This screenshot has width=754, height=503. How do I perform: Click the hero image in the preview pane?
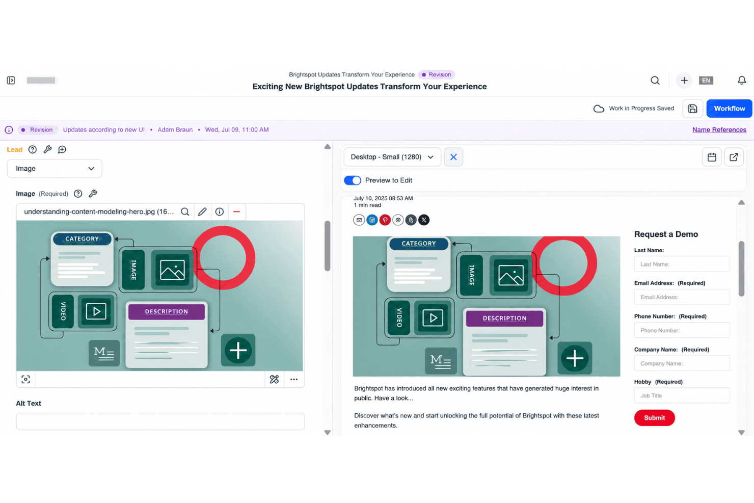tap(487, 306)
